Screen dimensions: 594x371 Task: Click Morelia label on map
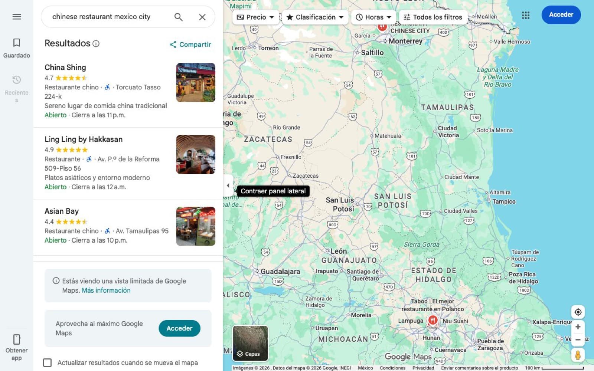click(x=361, y=315)
